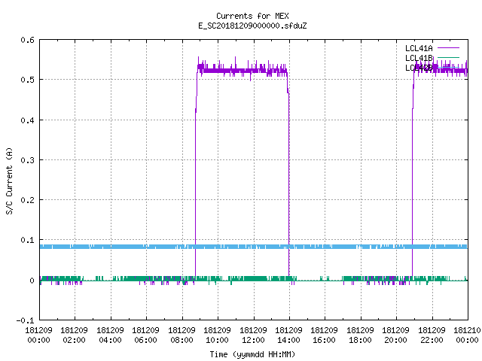Click the 0.2 y-axis tick label
This screenshot has width=482, height=361.
click(x=27, y=200)
